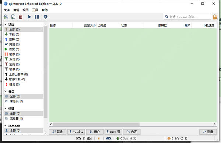Click torrent list scroll left arrow
Screen dimensions: 221x143
pos(51,124)
